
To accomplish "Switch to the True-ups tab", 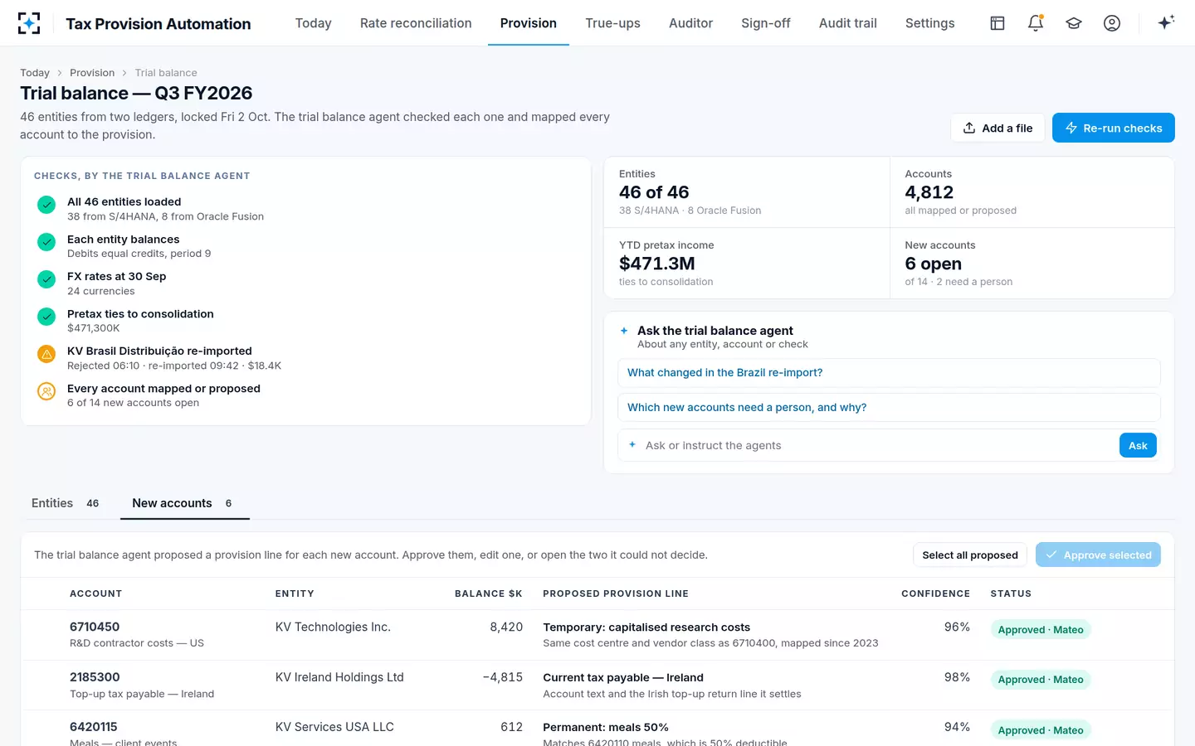I will point(612,23).
